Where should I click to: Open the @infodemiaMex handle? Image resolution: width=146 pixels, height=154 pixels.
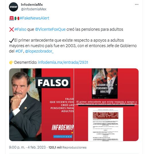coord(34,9)
